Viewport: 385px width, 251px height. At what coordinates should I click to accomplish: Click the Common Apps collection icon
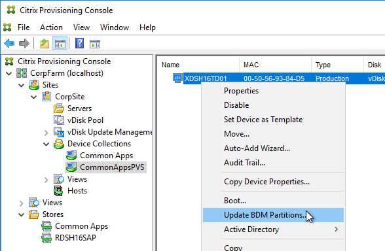coord(71,156)
